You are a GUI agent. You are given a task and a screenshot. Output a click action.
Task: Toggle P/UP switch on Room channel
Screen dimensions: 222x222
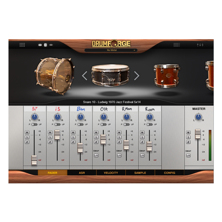tap(149, 124)
